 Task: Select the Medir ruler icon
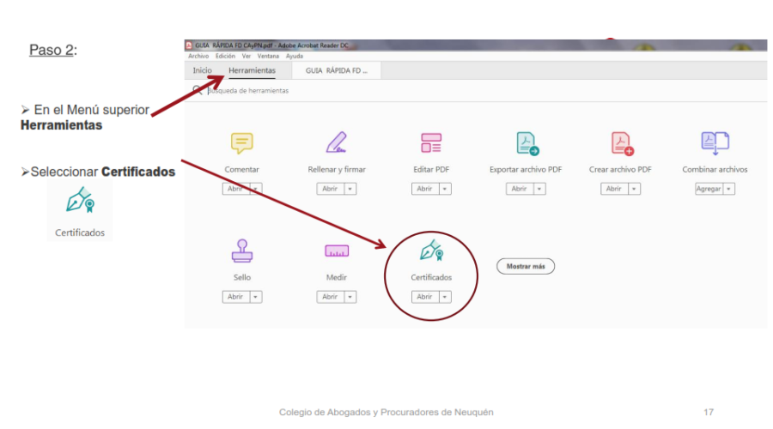coord(337,251)
